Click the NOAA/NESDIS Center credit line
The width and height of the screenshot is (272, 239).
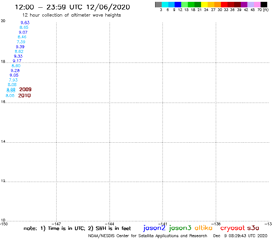(148, 236)
